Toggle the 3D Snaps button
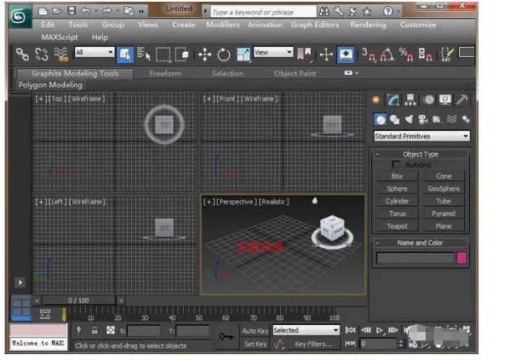Viewport: 521px width, 360px height. 369,54
